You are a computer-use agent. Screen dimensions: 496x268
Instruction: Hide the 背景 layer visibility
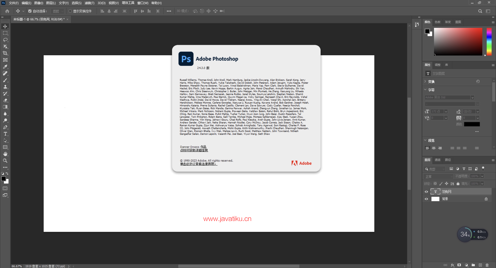click(x=426, y=199)
